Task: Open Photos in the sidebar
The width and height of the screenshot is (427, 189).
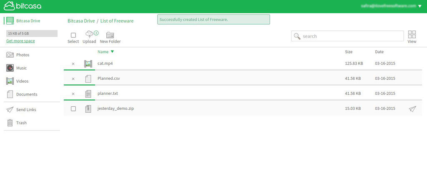Action: (x=23, y=55)
